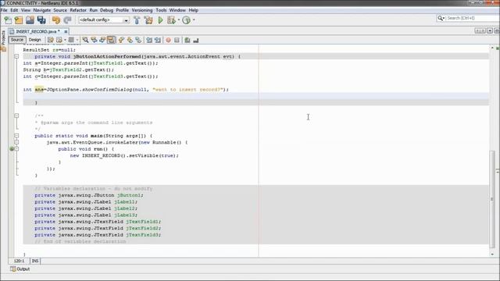Toggle Highlight Search in editor toolbar

(111, 40)
